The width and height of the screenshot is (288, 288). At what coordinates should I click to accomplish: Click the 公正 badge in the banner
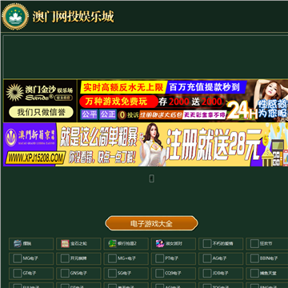point(108,114)
